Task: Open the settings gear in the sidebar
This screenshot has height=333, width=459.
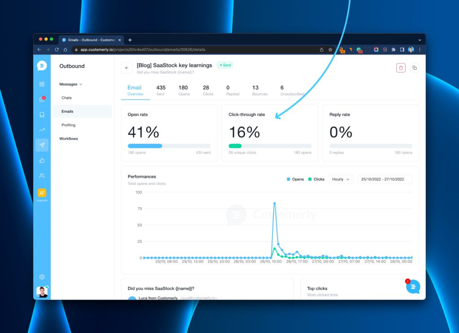Action: [42, 277]
